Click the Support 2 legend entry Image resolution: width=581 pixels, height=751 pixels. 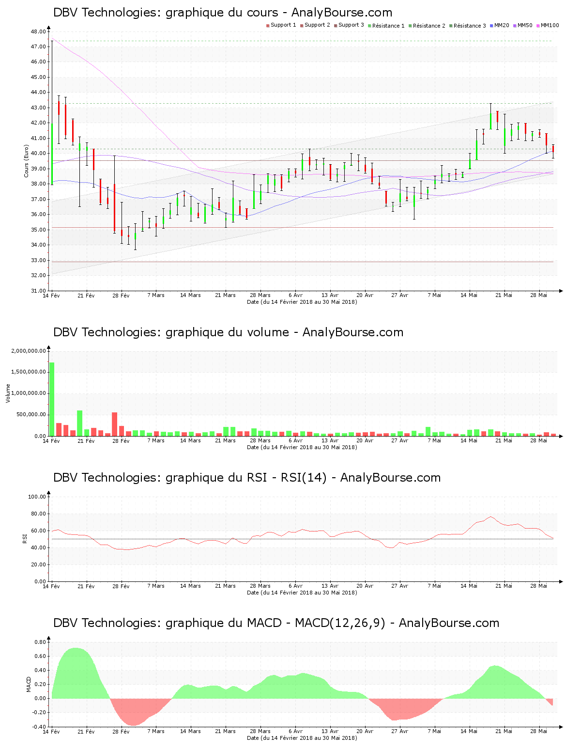point(315,25)
